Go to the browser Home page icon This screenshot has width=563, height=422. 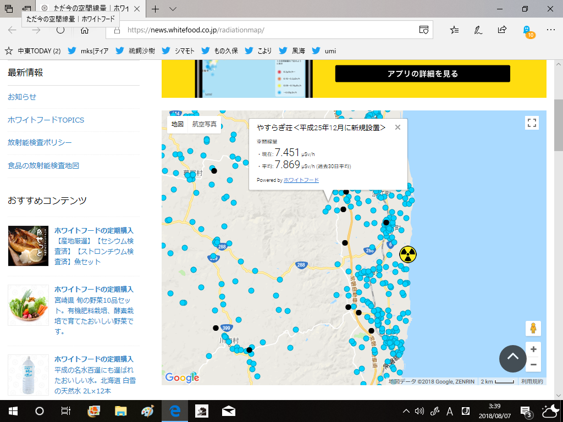coord(84,30)
